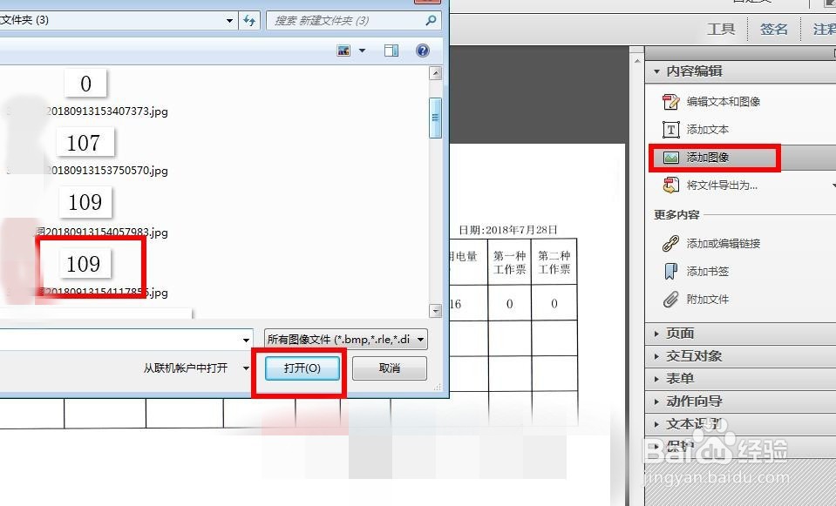The width and height of the screenshot is (836, 506).
Task: Click the 第一种工作票 table header cell
Action: click(510, 263)
